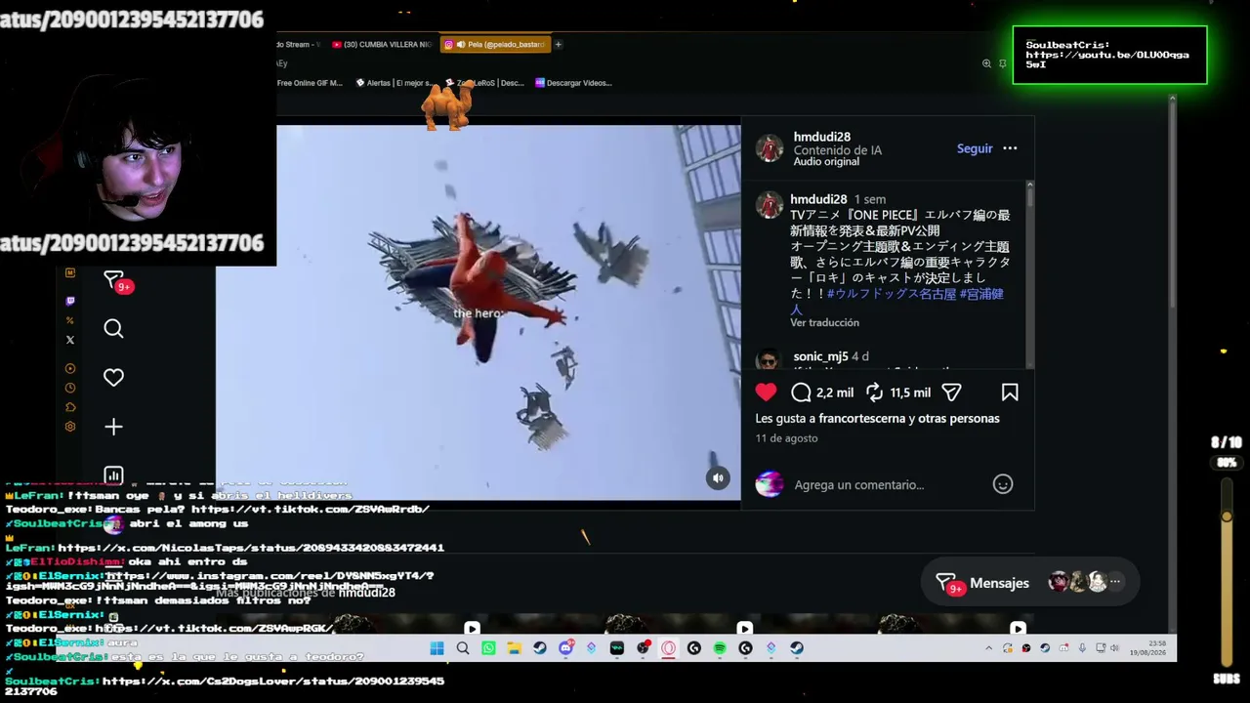
Task: Open a new browser tab
Action: [x=559, y=44]
